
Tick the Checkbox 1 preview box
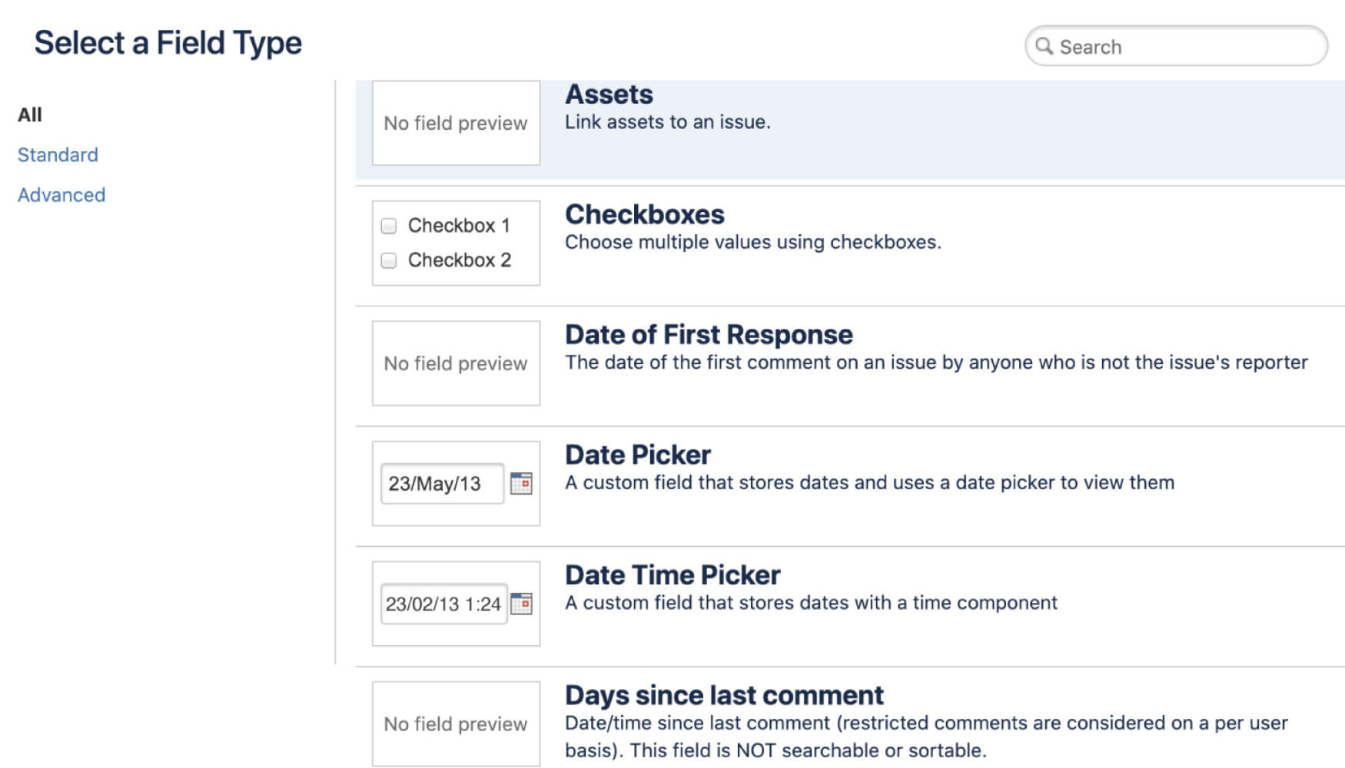click(389, 226)
